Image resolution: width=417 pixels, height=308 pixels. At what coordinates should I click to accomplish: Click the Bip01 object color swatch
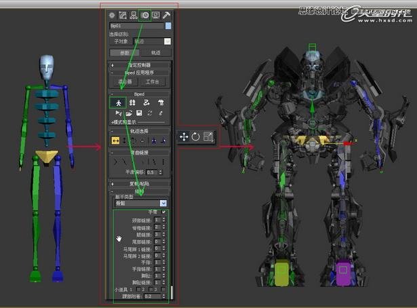168,26
